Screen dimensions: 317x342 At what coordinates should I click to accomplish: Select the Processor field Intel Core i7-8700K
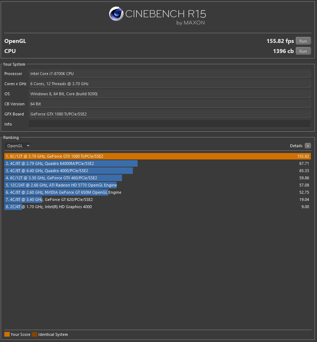click(169, 74)
